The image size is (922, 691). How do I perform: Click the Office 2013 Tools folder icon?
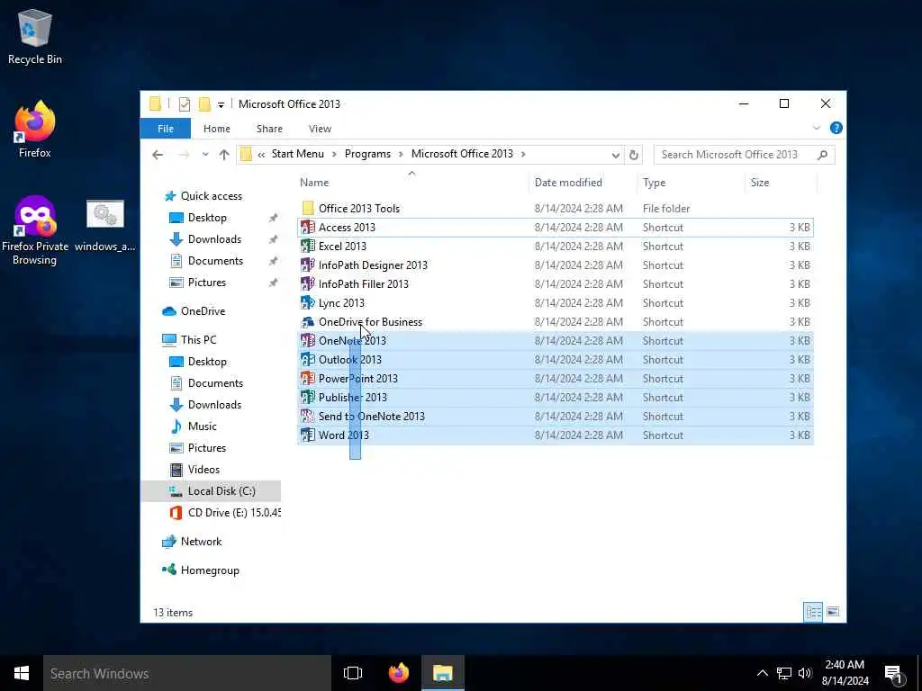(x=308, y=208)
